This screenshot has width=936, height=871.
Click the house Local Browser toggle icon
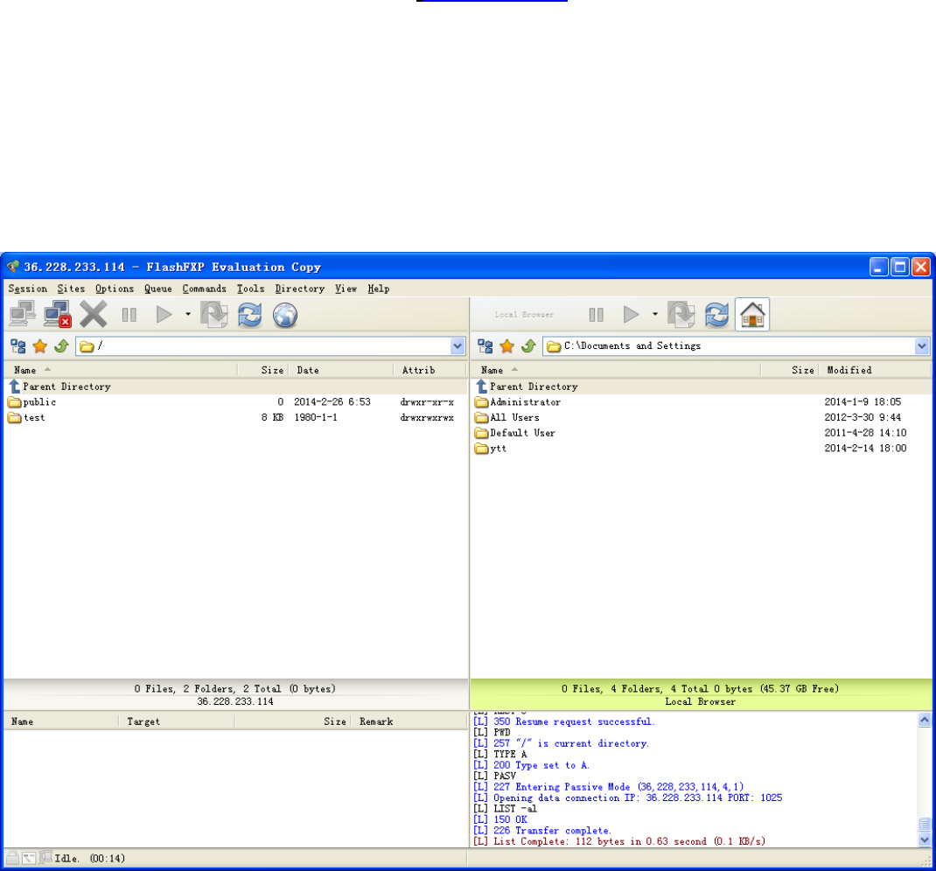[752, 314]
